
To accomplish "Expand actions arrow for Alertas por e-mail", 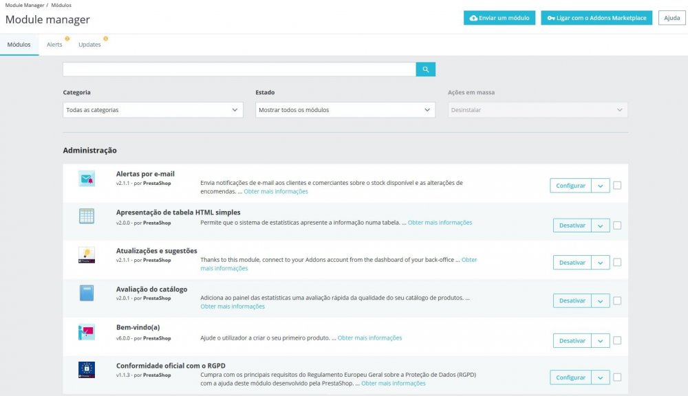I will (600, 186).
